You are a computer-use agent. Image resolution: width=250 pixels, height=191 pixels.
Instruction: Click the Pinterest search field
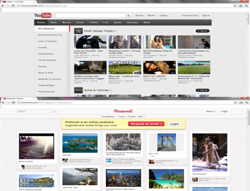point(34,111)
